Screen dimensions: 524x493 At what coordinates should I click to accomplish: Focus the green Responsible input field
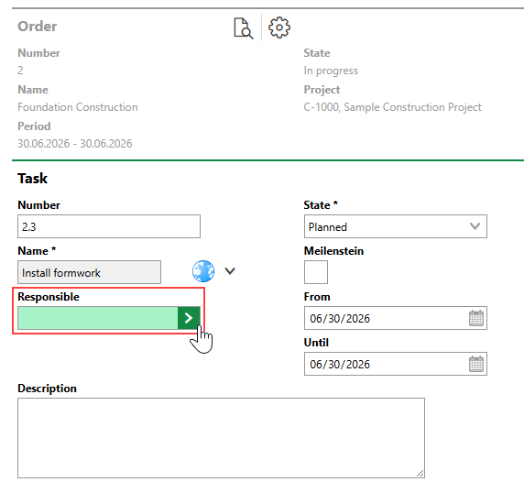pos(98,318)
